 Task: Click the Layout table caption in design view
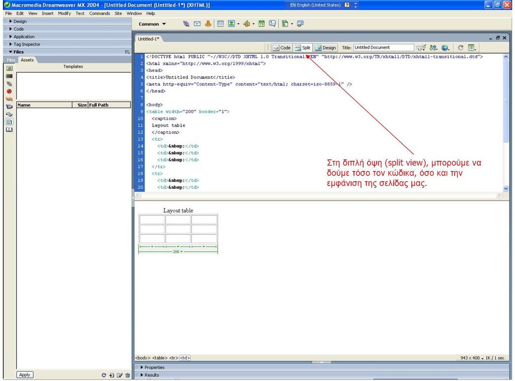point(178,211)
